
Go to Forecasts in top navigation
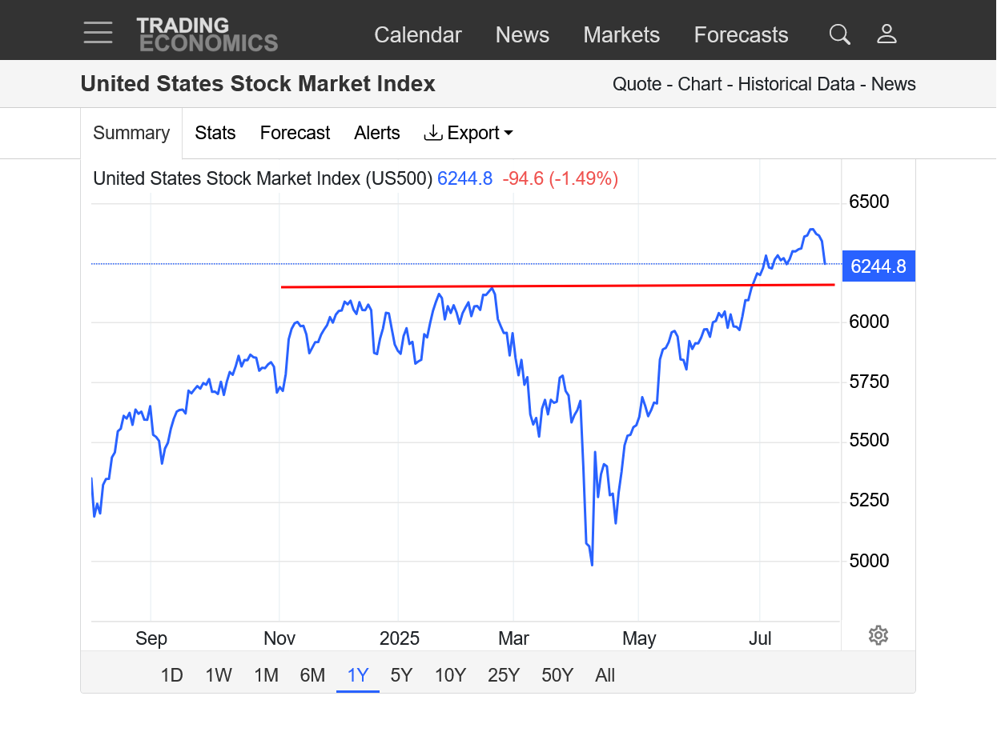(742, 35)
